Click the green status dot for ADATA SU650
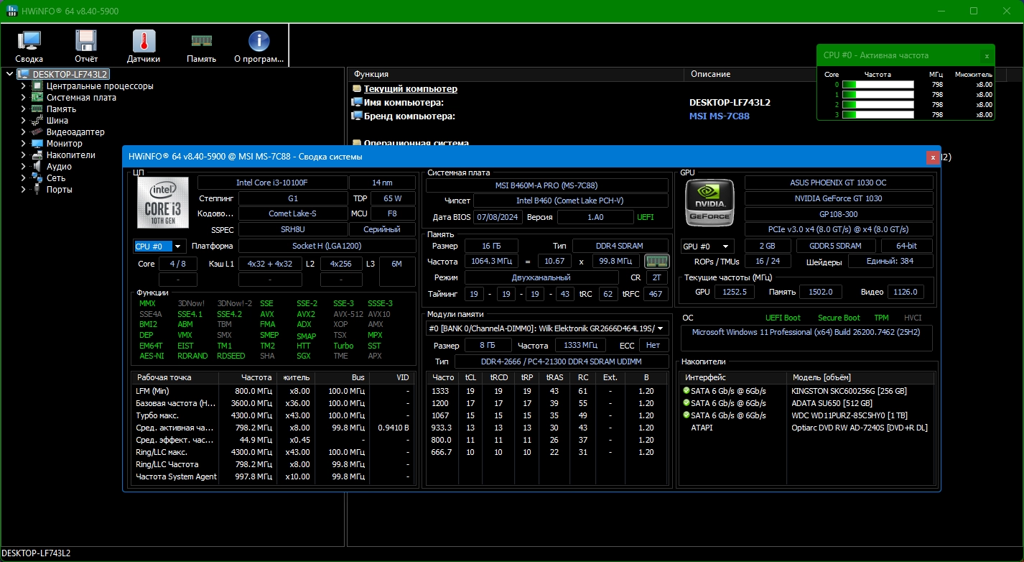Image resolution: width=1024 pixels, height=562 pixels. point(686,403)
